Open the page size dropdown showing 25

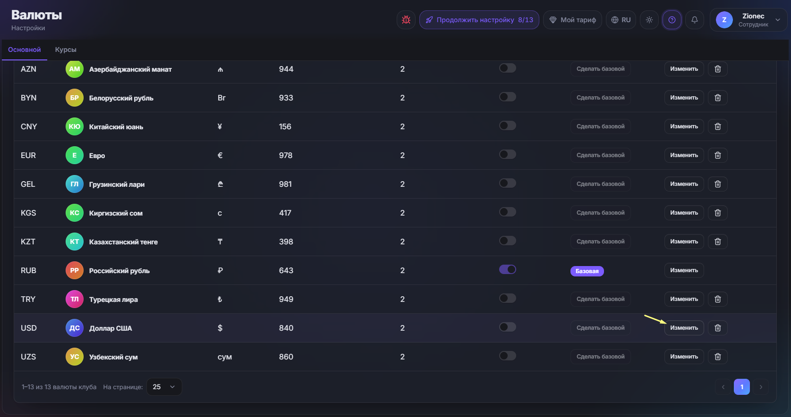point(164,387)
